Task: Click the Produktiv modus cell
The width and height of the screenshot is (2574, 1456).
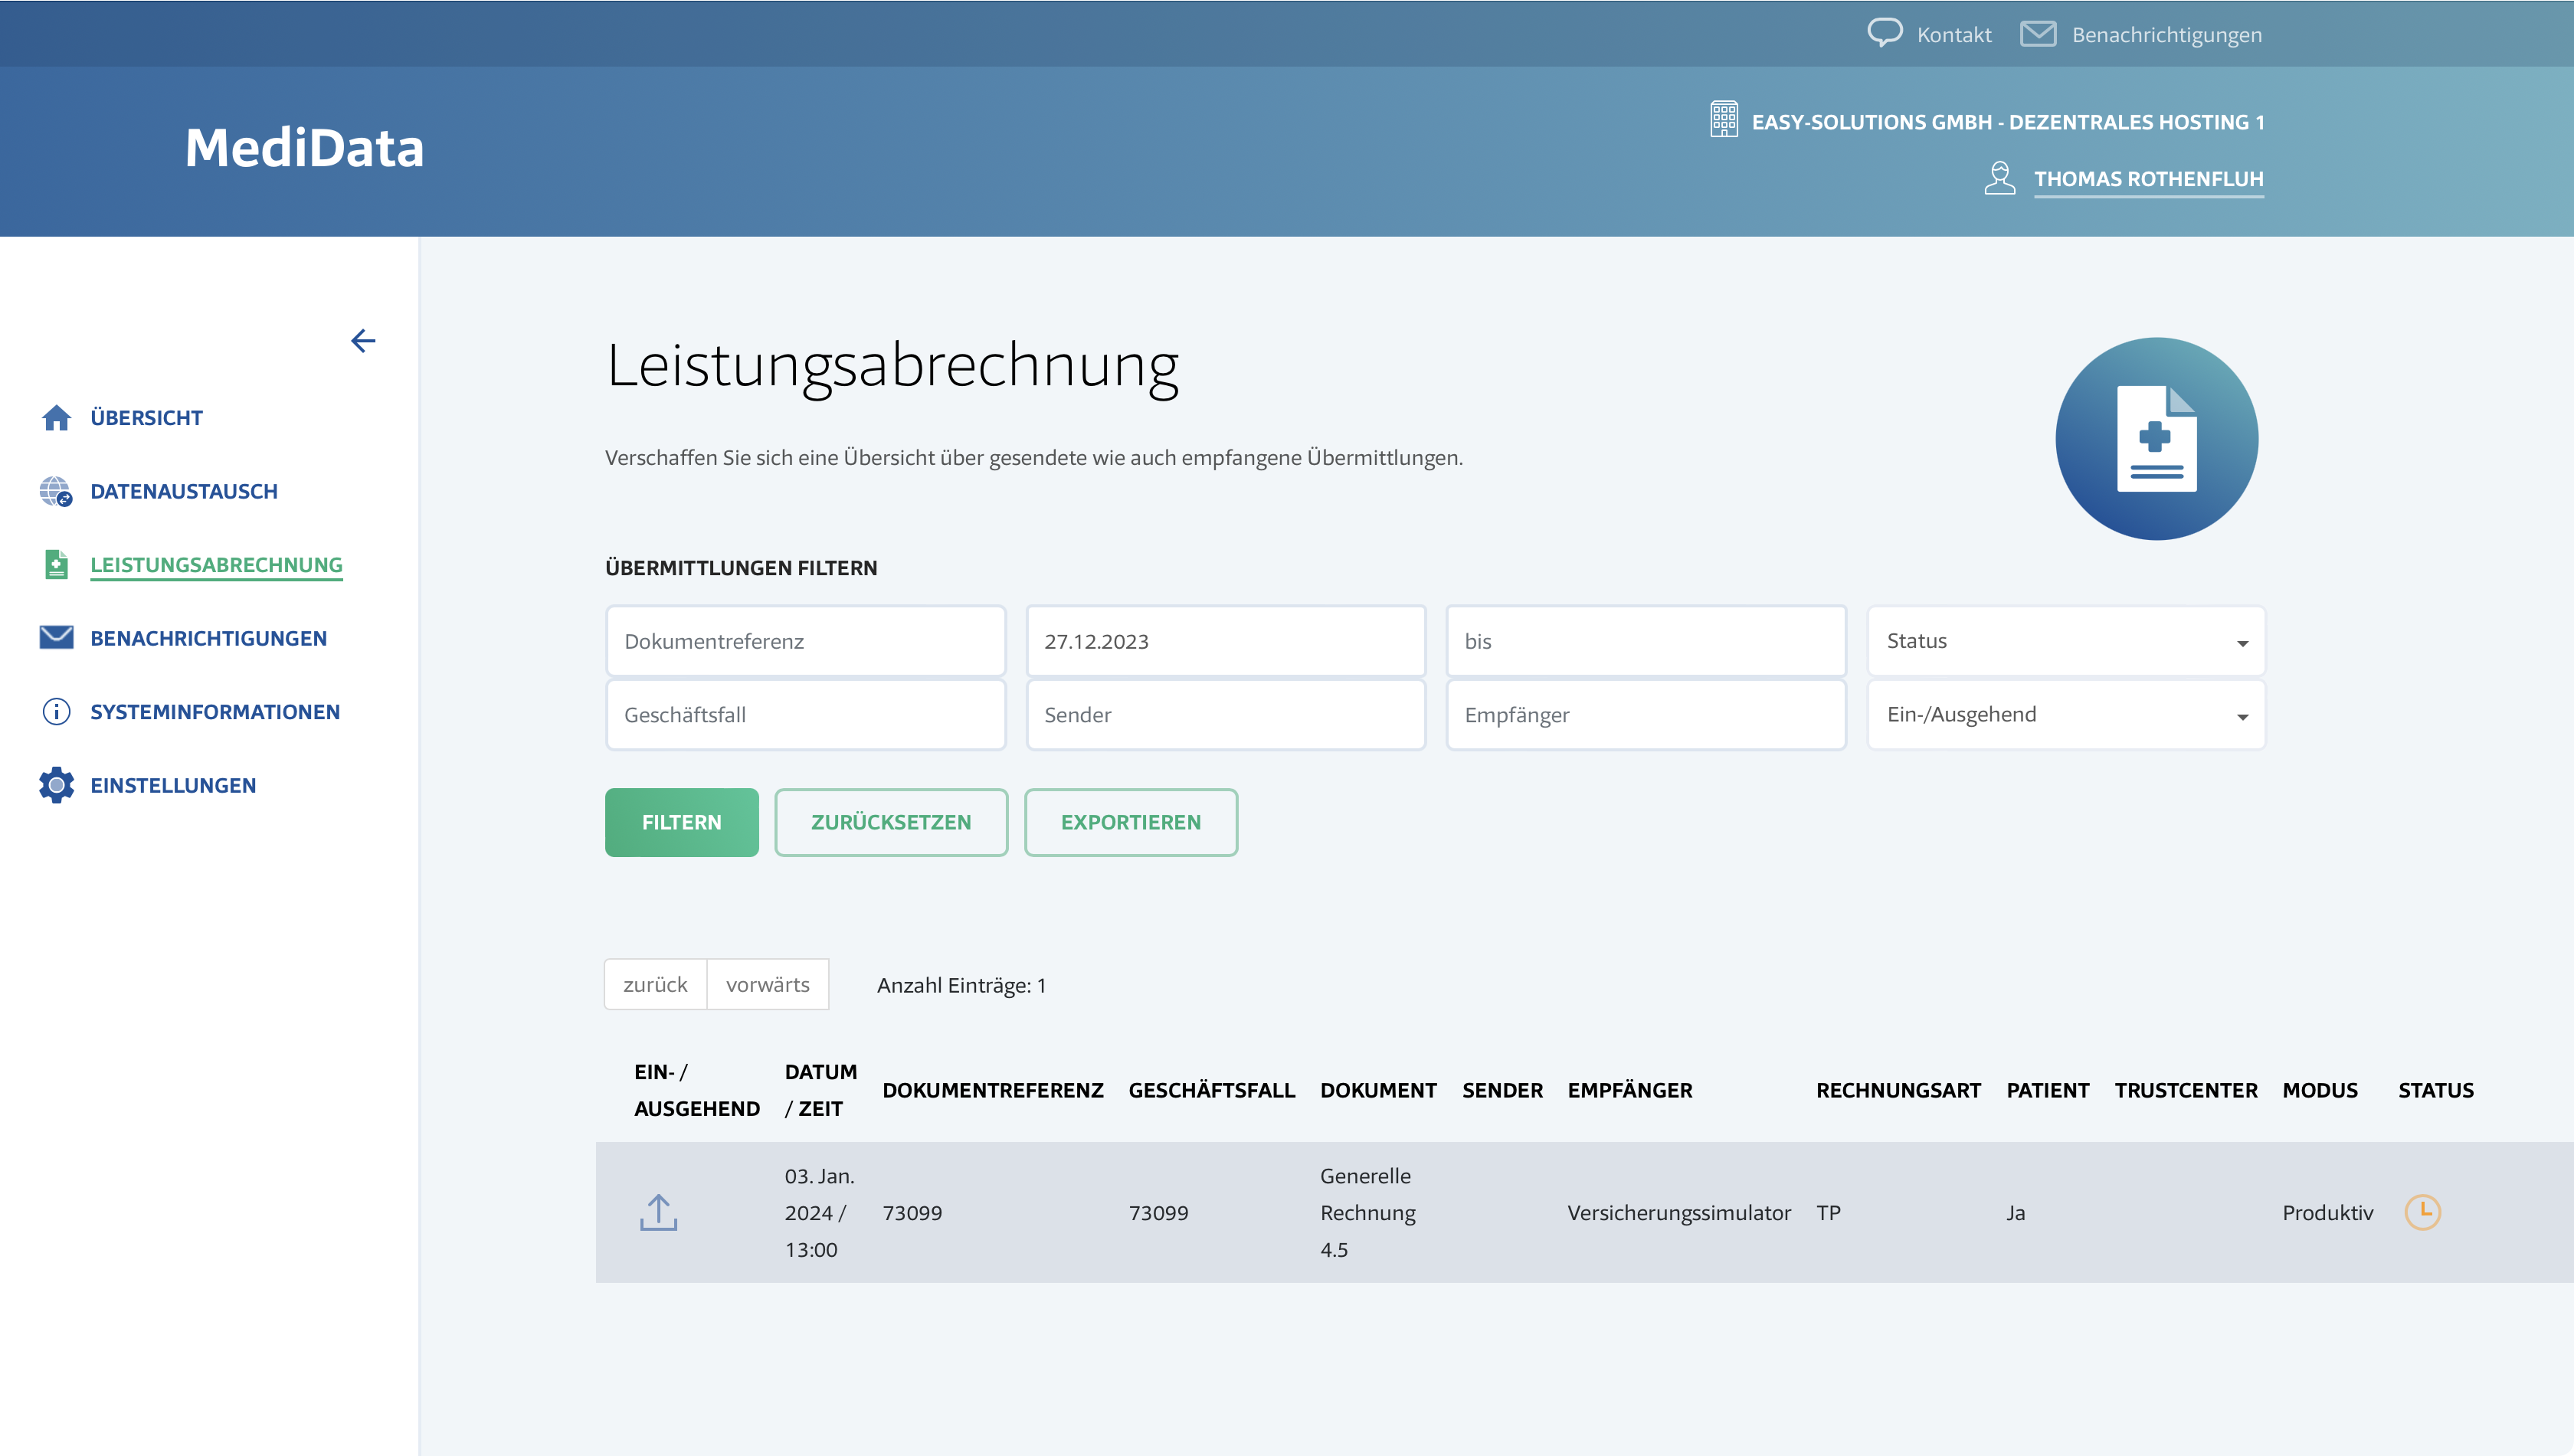Action: click(2327, 1213)
